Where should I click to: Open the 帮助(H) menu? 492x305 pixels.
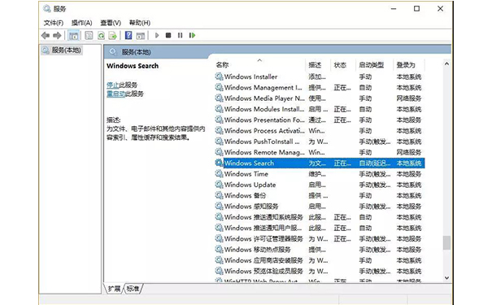[140, 23]
